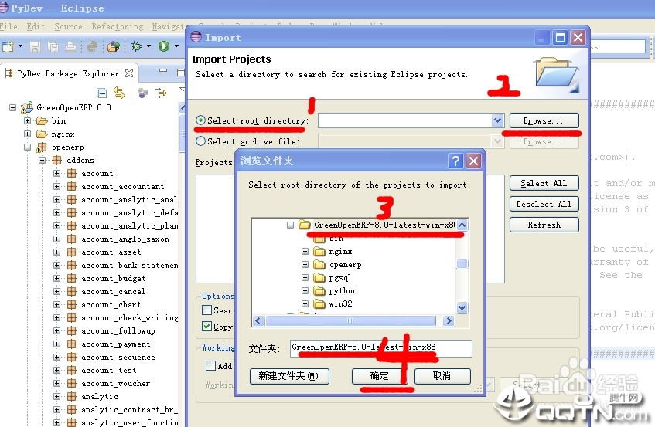Select the account_accountant package icon
Screen dimensions: 655x427
[x=72, y=186]
